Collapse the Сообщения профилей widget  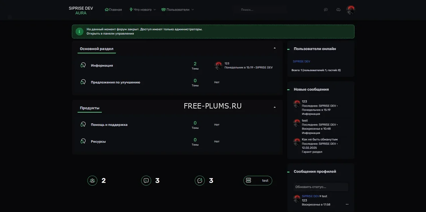289,171
